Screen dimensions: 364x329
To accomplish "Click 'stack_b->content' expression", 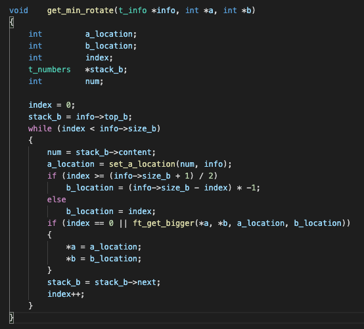I will click(114, 152).
